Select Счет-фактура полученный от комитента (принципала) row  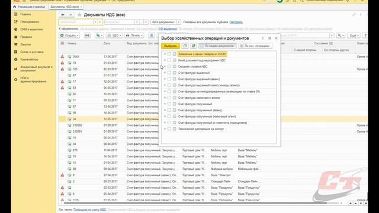[x=219, y=122]
